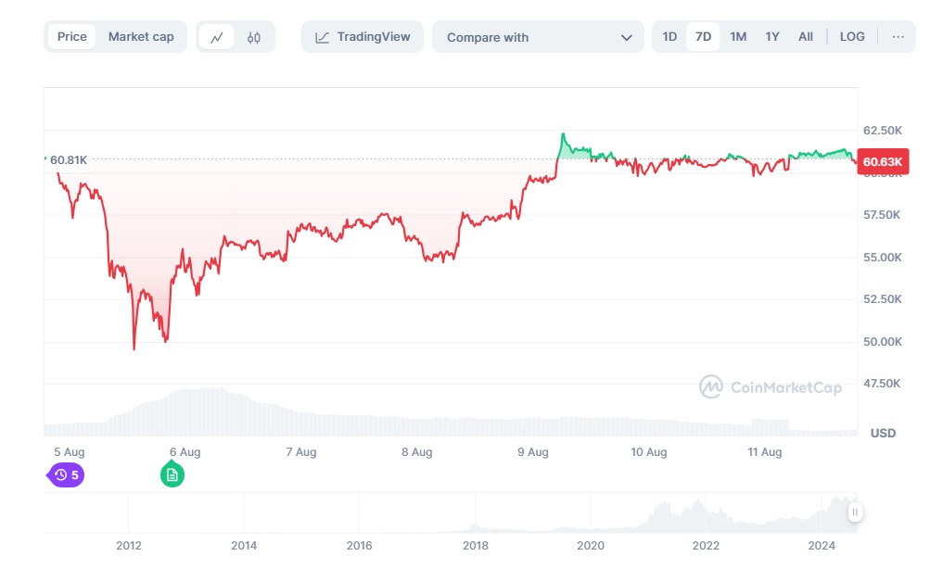
Task: Click the 5 Aug date label
Action: [70, 452]
